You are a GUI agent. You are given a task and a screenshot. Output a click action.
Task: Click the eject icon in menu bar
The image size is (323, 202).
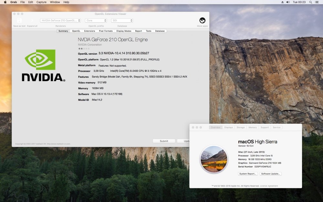(x=282, y=2)
